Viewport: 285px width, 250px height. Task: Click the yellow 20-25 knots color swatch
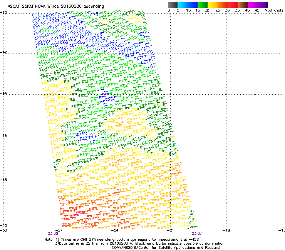(213, 5)
